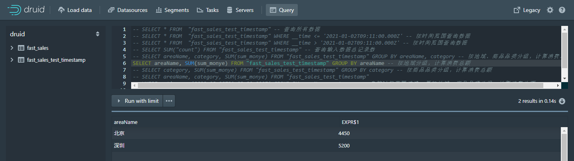Click the editor vertical scrollbar
The image size is (574, 161).
click(564, 51)
